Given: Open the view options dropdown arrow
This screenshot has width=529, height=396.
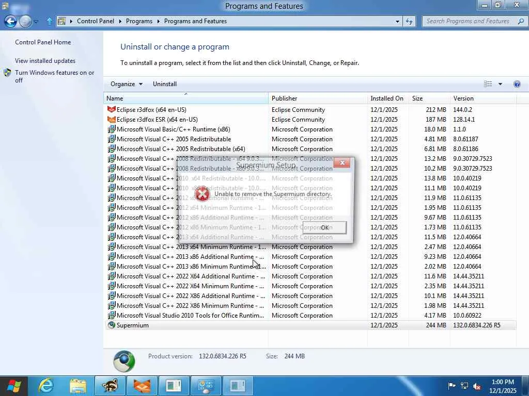Looking at the screenshot, I should (x=500, y=84).
